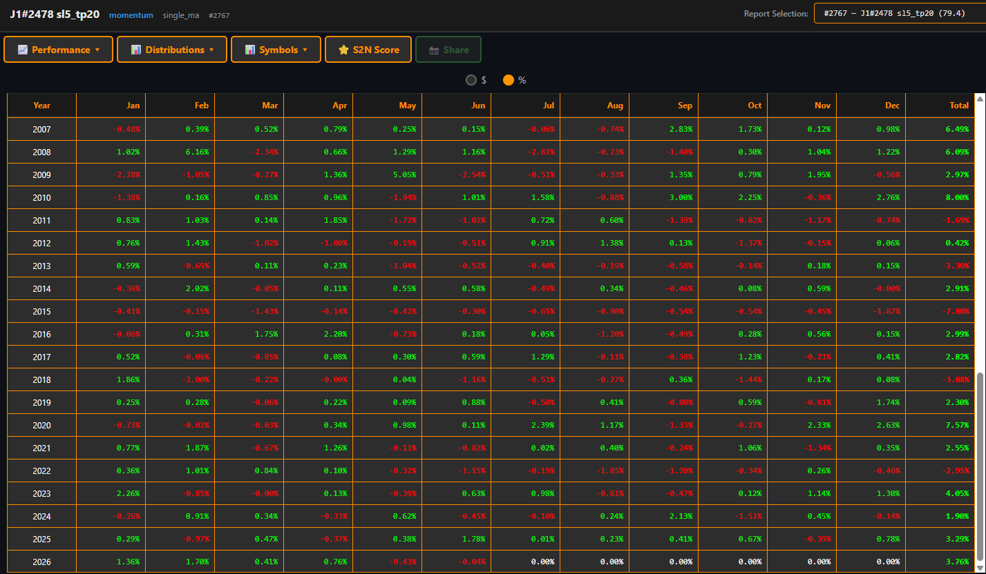Click the J1#2478 sl5_tp20 report title

click(55, 14)
